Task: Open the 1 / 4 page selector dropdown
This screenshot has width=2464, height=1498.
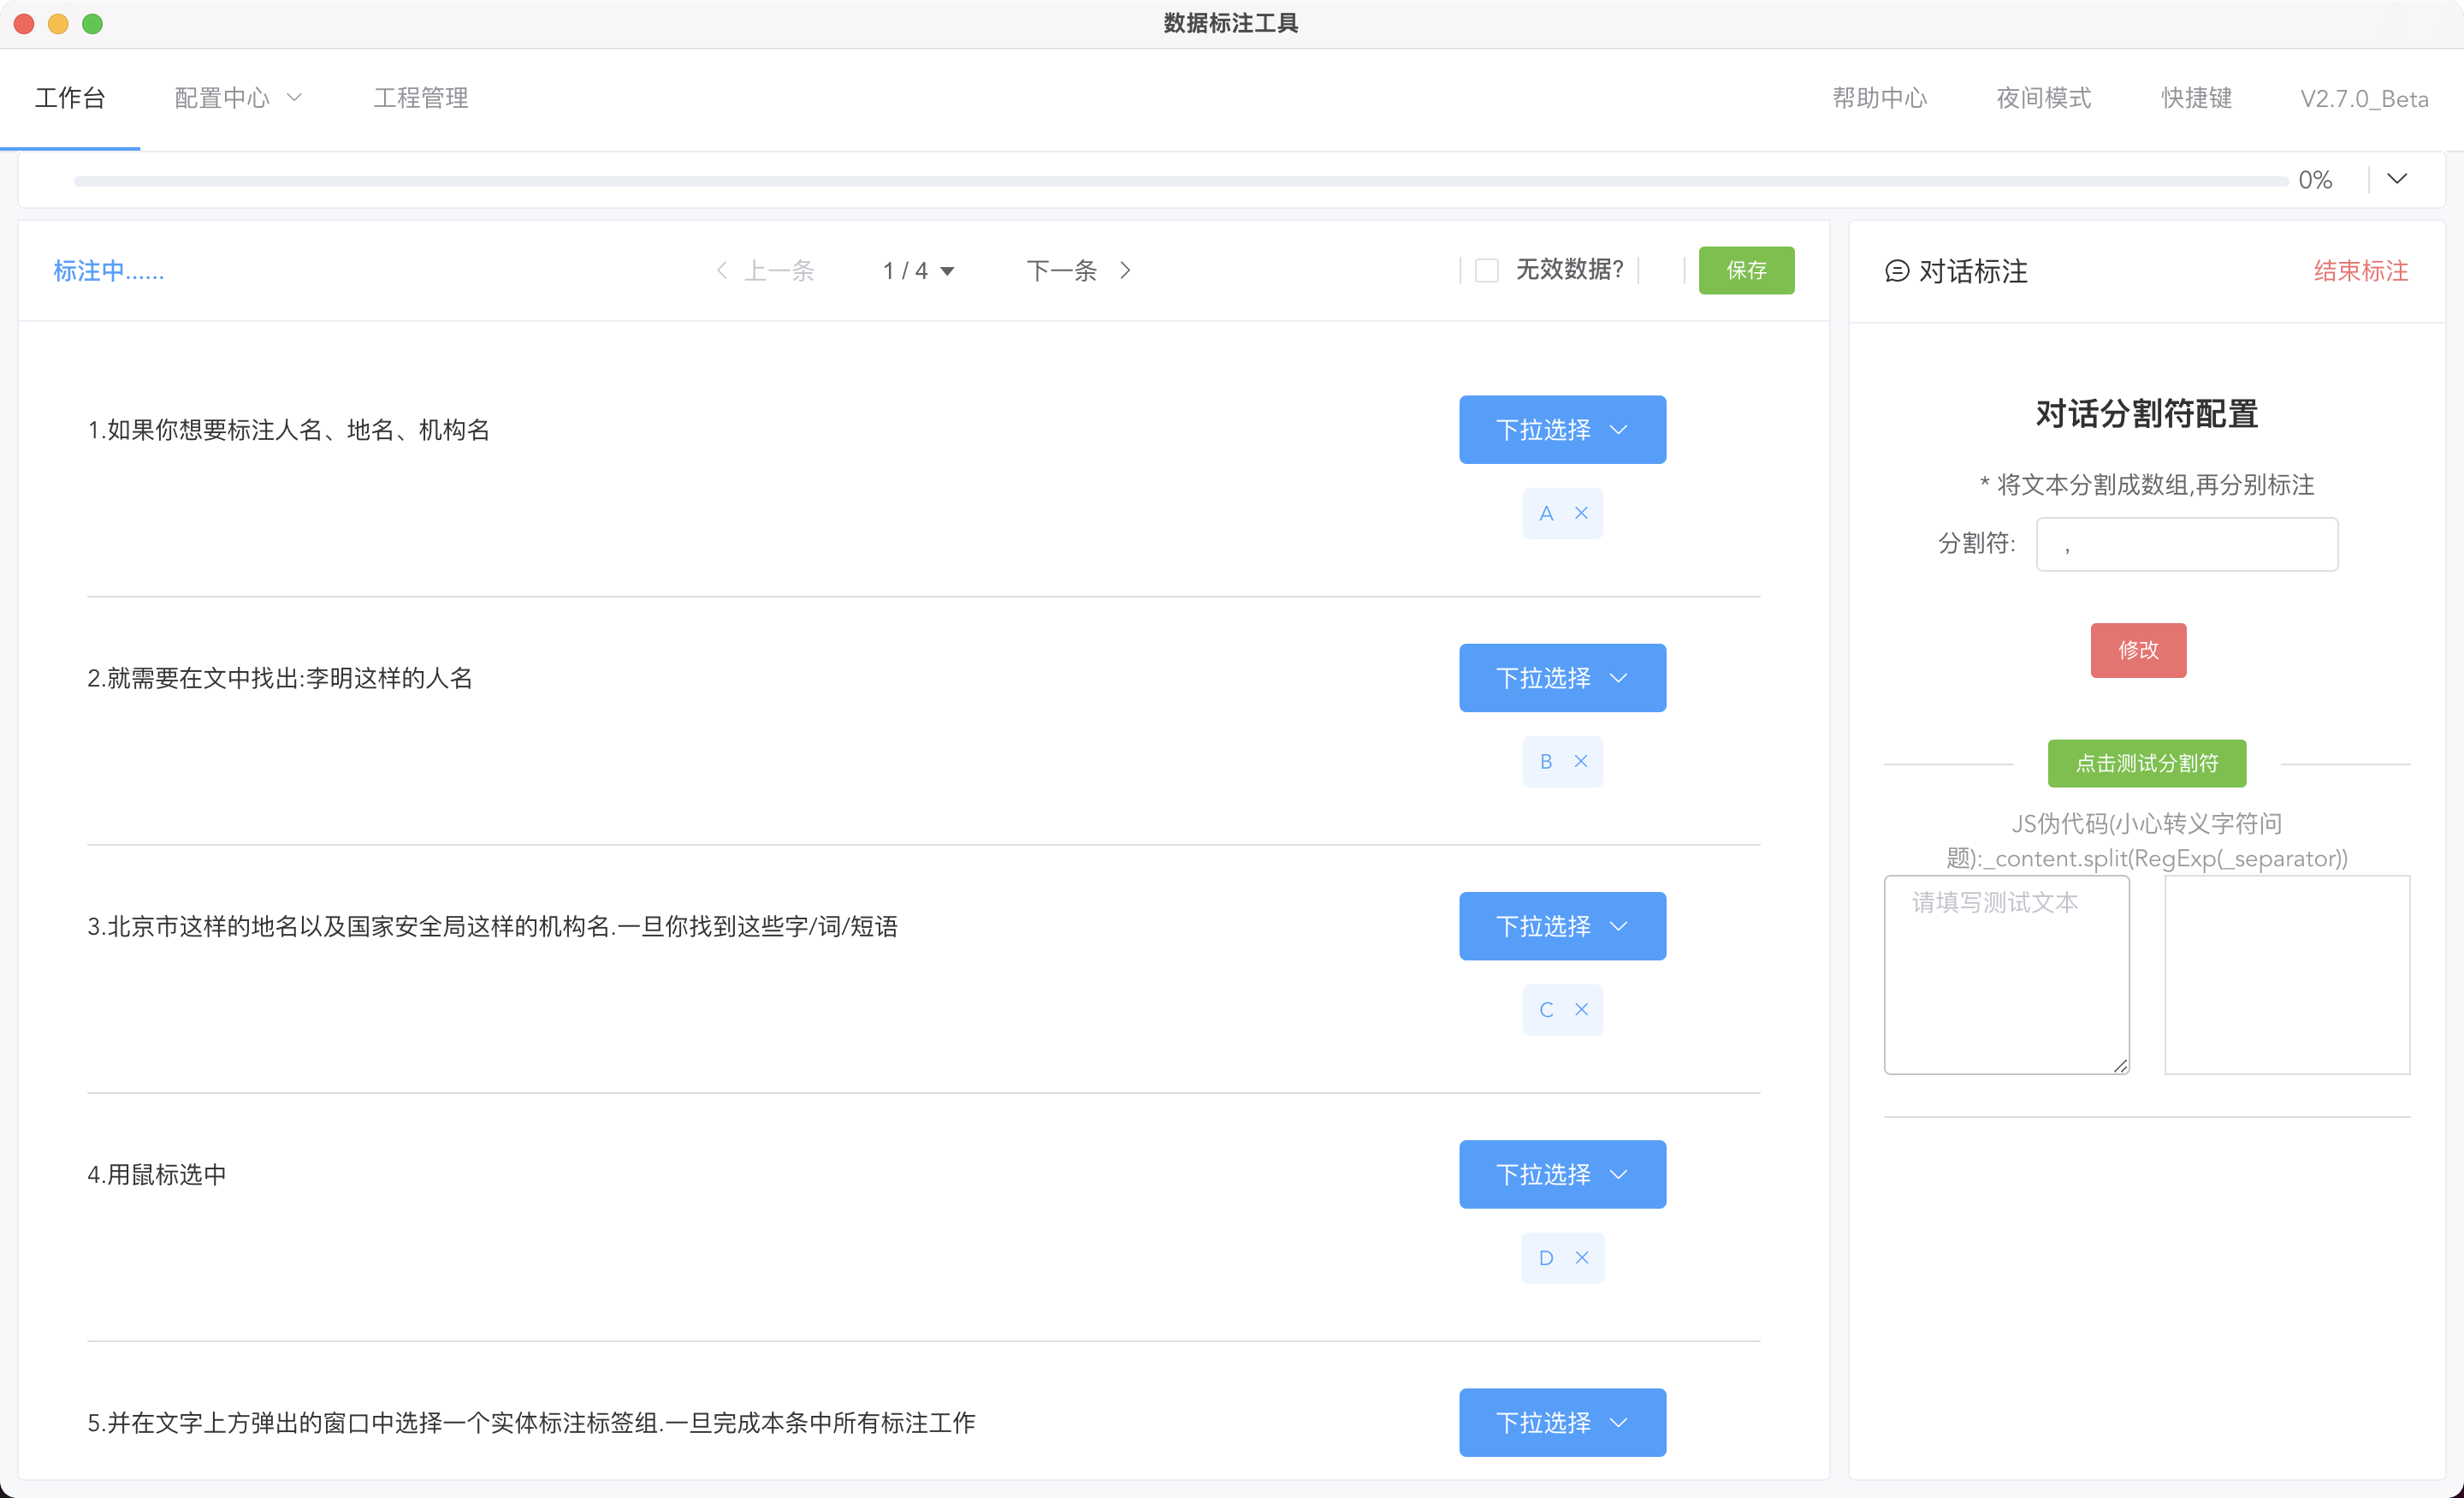Action: pyautogui.click(x=918, y=270)
